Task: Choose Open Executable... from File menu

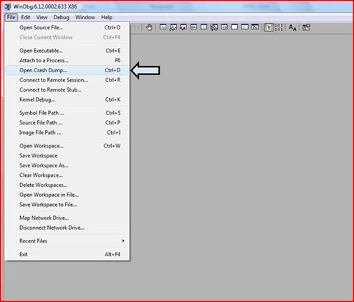Action: coord(67,51)
